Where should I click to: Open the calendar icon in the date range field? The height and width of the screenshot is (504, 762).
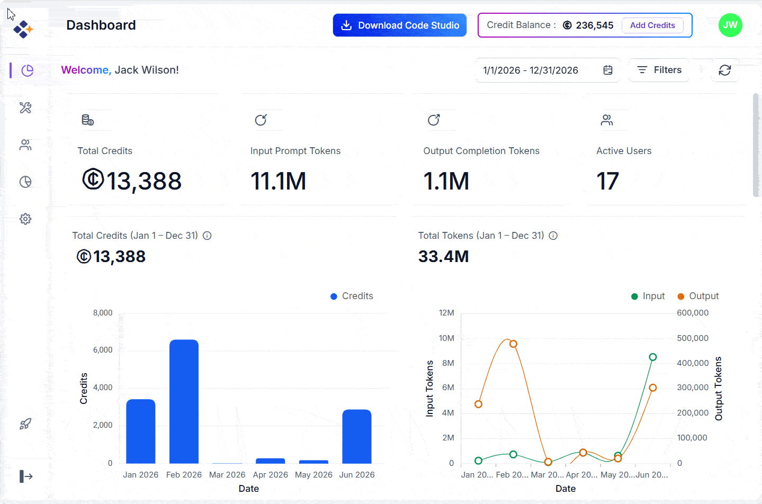pyautogui.click(x=608, y=70)
